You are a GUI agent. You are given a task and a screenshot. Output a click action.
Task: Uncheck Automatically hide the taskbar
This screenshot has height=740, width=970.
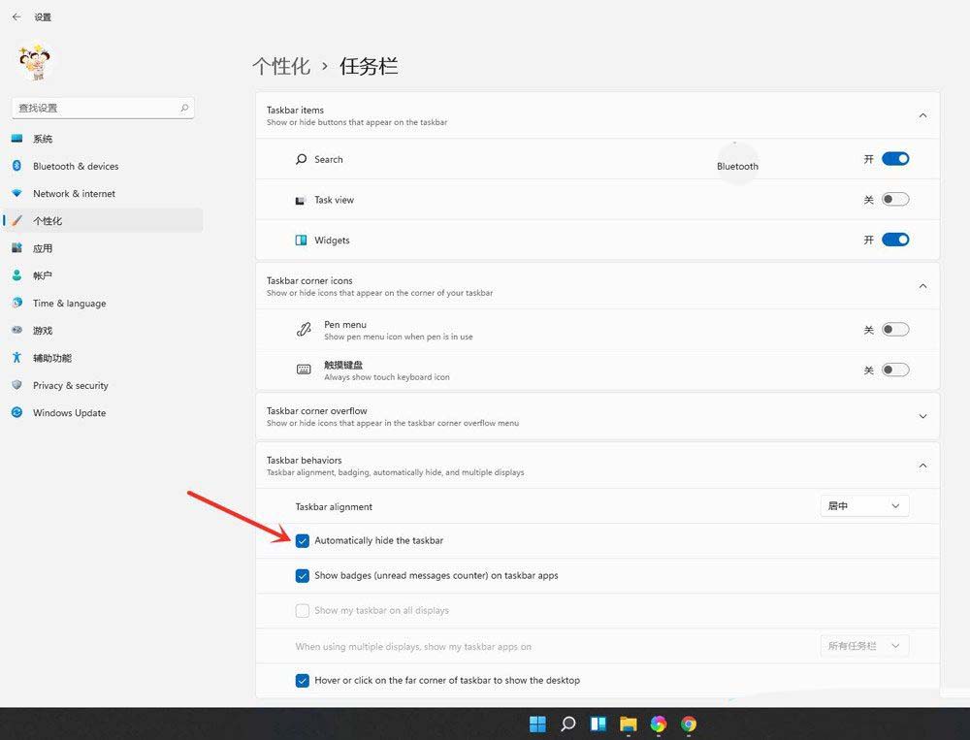coord(303,540)
